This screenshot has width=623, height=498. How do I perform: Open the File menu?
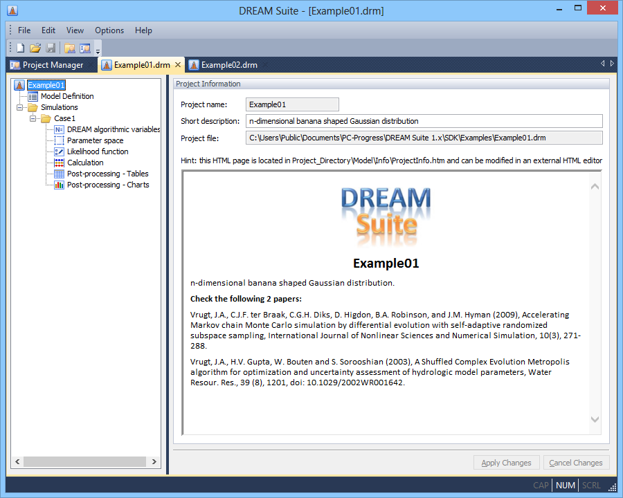24,30
